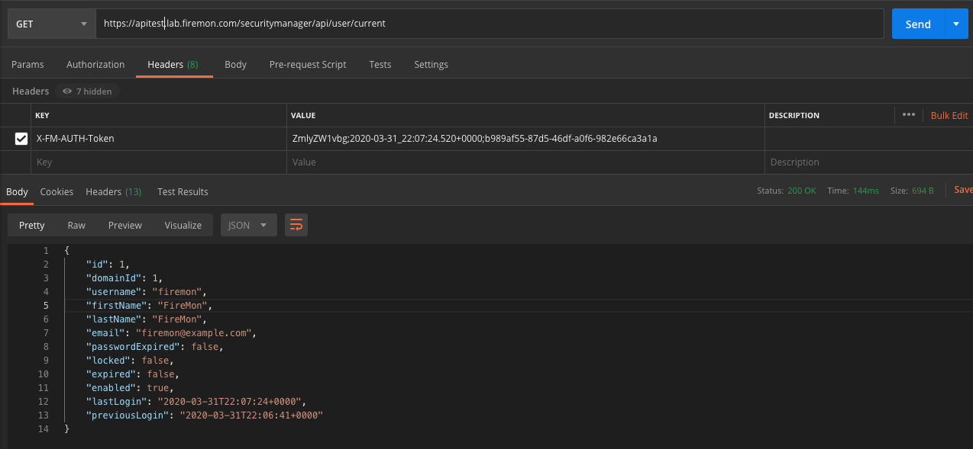The width and height of the screenshot is (973, 449).
Task: Open the JSON format dropdown
Action: tap(248, 225)
